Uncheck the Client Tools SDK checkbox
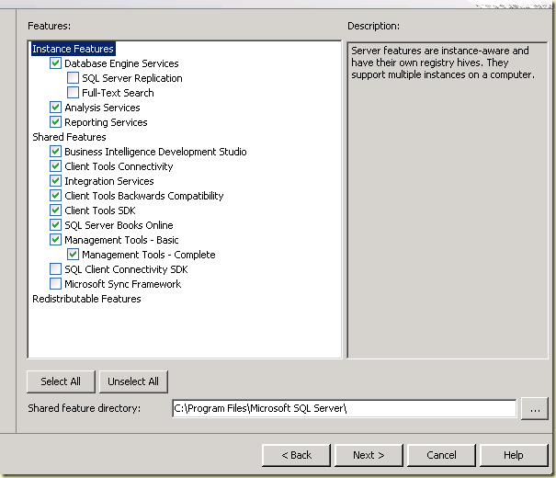556x478 pixels. click(x=55, y=211)
